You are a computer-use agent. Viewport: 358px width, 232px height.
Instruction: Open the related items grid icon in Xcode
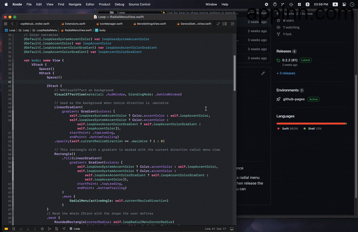[x=5, y=24]
